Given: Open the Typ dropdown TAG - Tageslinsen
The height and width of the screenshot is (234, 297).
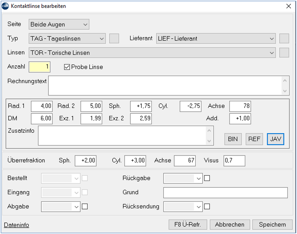Looking at the screenshot, I should coord(67,38).
